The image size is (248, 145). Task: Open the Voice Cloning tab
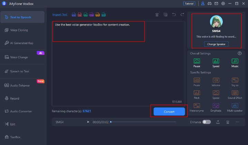(x=22, y=30)
